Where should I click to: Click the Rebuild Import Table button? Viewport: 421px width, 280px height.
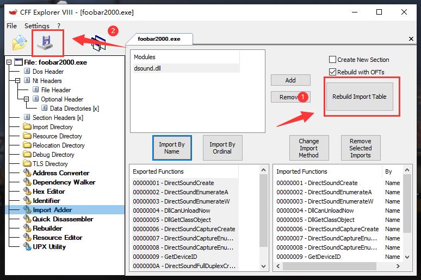pyautogui.click(x=360, y=97)
